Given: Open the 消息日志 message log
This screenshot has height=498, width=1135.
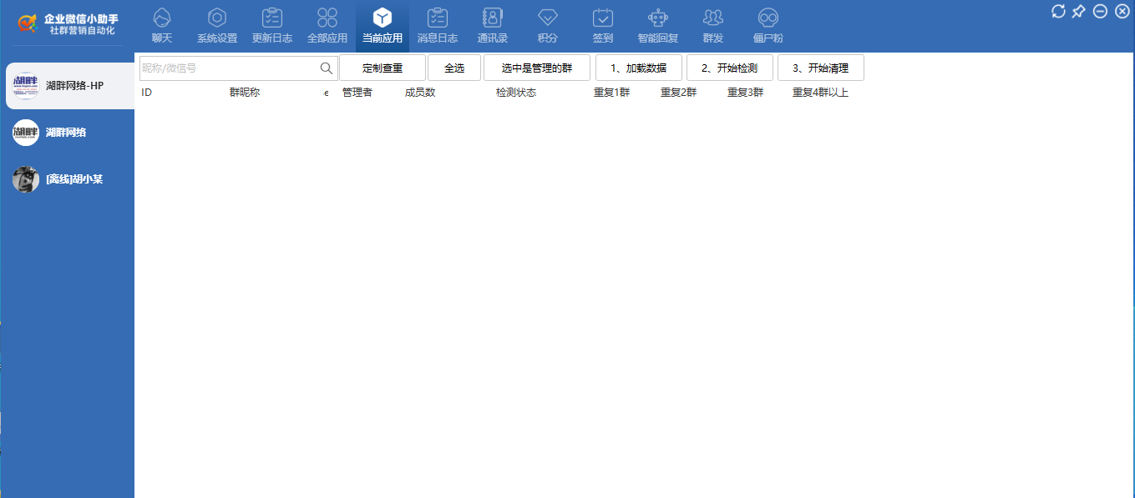Looking at the screenshot, I should 437,25.
